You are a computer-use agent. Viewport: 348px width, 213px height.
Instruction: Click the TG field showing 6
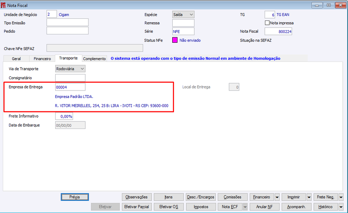270,15
